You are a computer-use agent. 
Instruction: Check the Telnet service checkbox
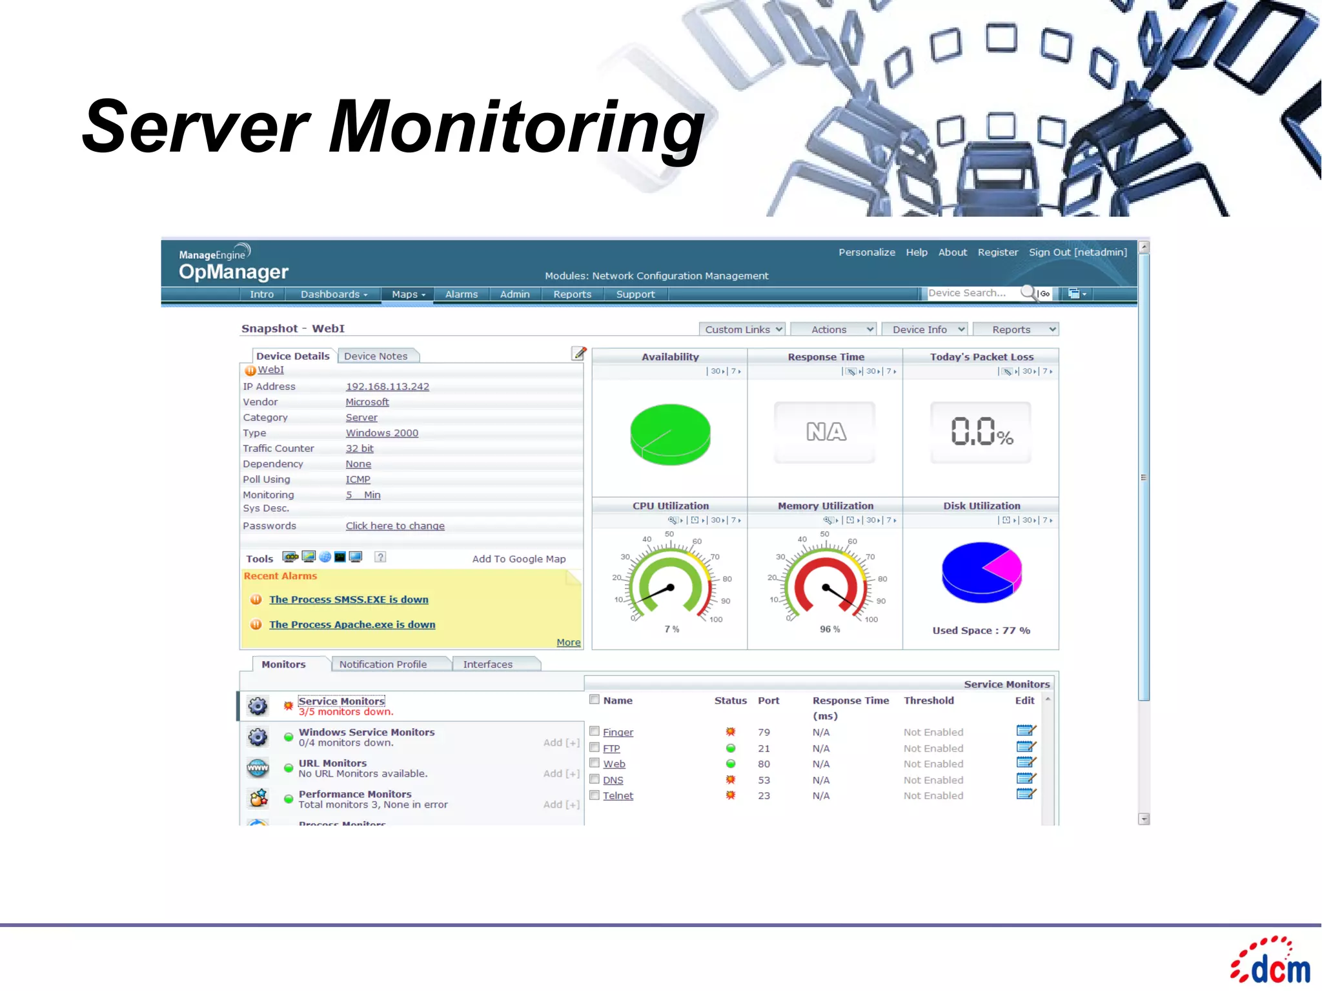595,795
